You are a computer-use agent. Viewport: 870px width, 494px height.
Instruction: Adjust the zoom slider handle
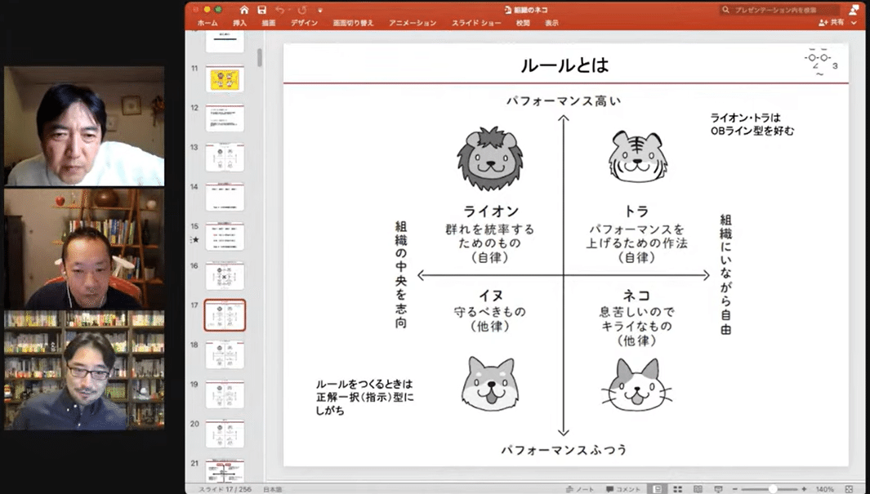click(772, 489)
